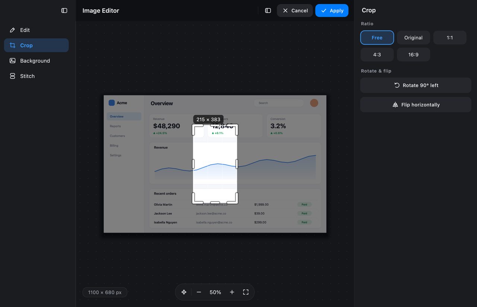Click Flip horizontally button
The width and height of the screenshot is (477, 307).
coord(416,105)
